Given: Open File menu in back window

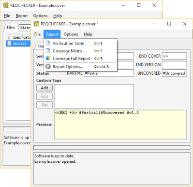Looking at the screenshot, I should point(7,16).
